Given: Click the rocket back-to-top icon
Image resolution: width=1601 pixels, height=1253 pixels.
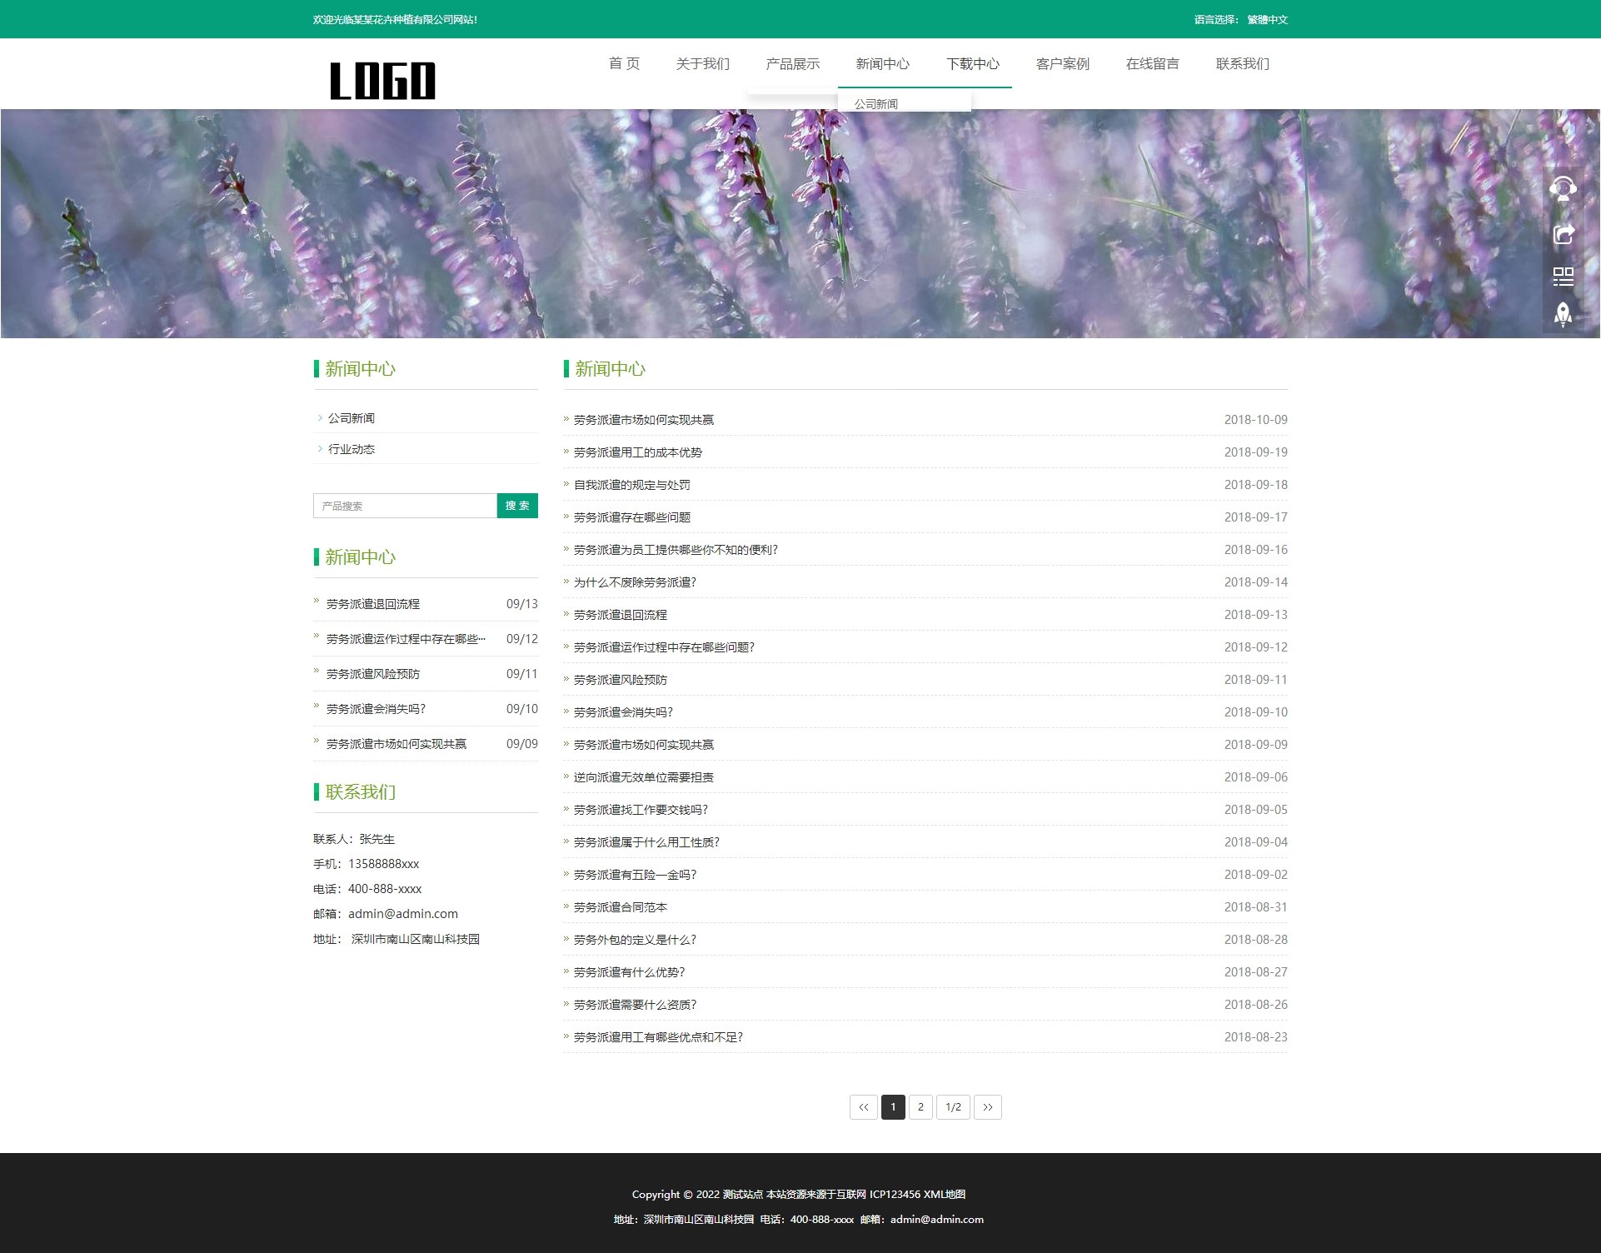Looking at the screenshot, I should coord(1563,314).
